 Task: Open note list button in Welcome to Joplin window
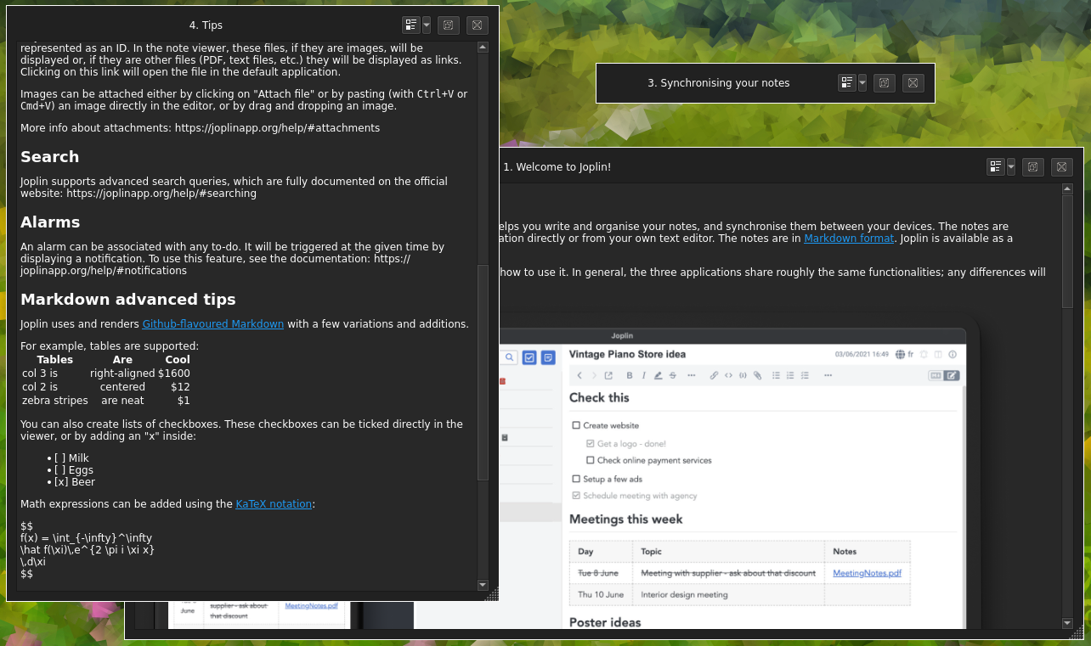coord(996,166)
